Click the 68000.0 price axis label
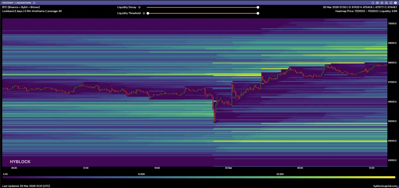Image resolution: width=399 pixels, height=188 pixels. pos(393,63)
